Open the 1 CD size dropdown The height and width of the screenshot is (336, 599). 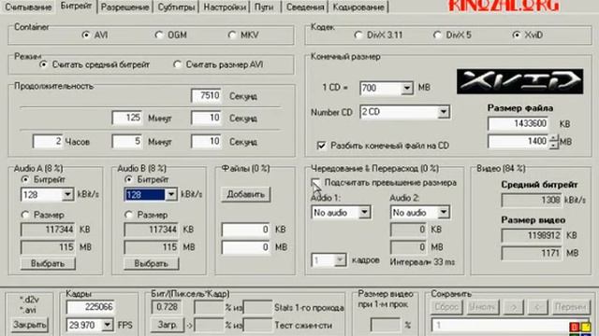click(407, 89)
